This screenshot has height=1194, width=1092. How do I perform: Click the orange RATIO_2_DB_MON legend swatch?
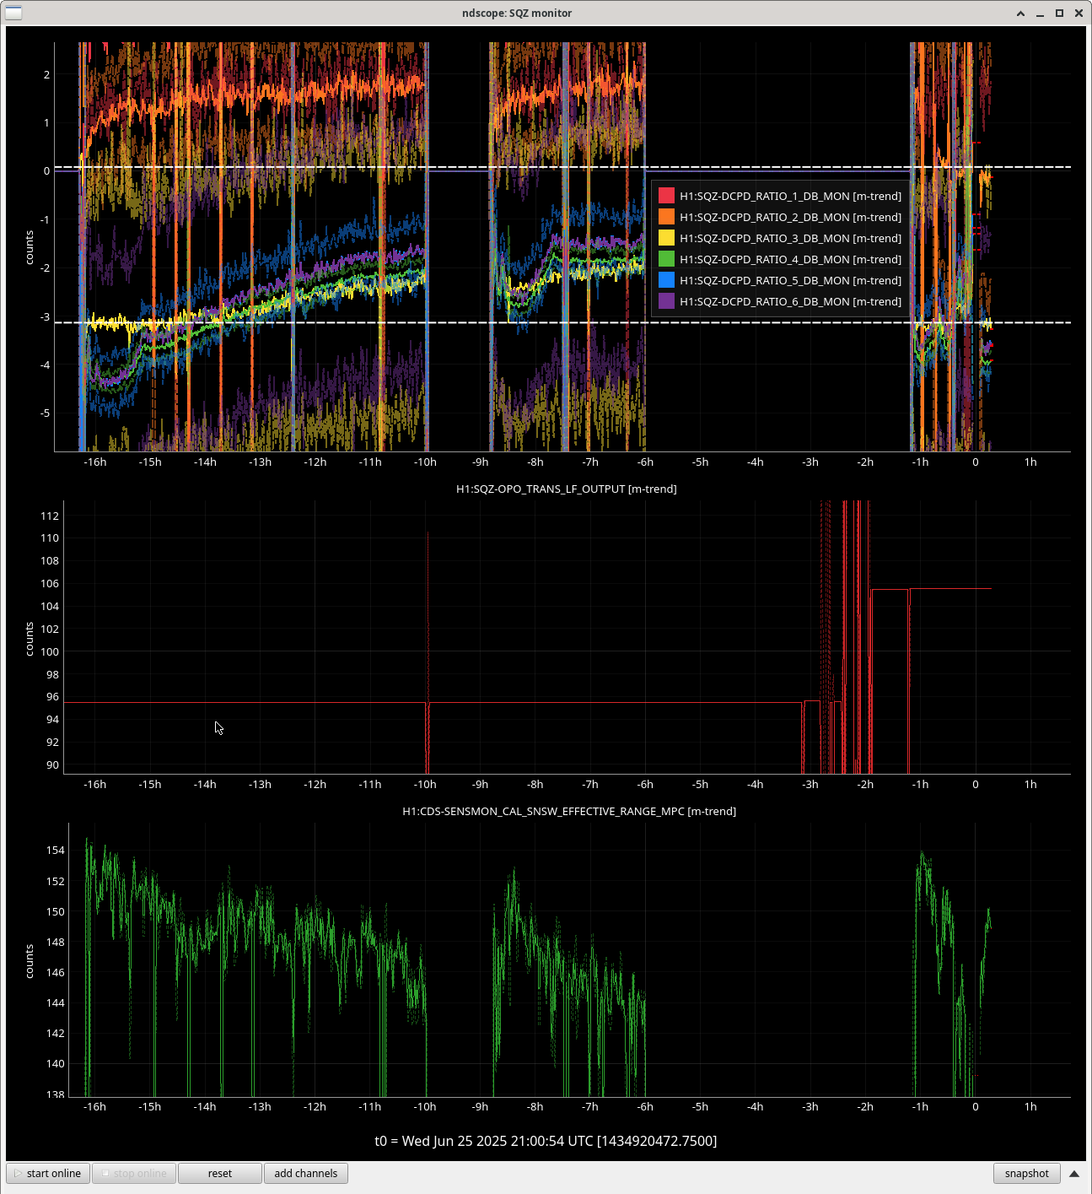tap(666, 217)
